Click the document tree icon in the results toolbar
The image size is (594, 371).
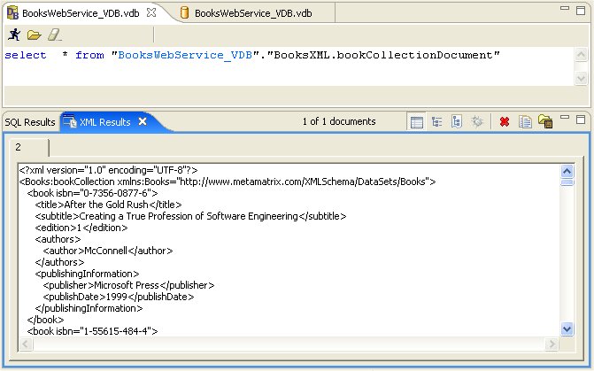coord(457,122)
